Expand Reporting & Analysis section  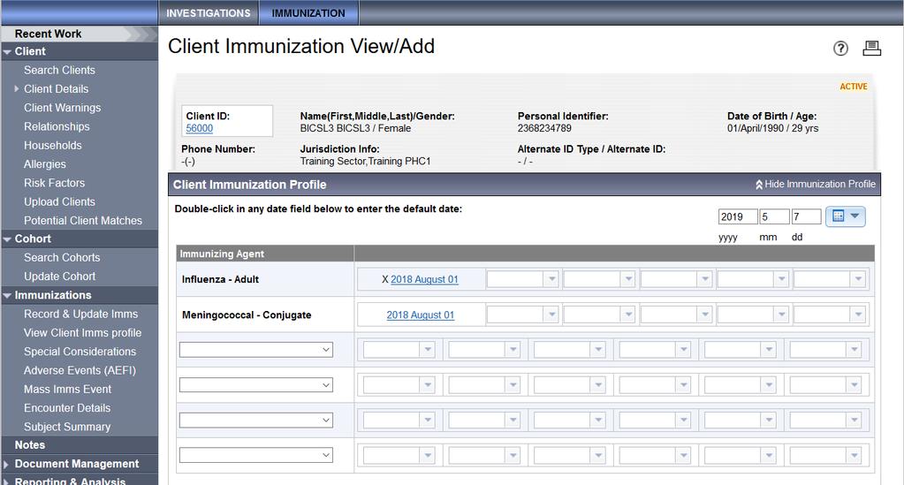(x=6, y=481)
